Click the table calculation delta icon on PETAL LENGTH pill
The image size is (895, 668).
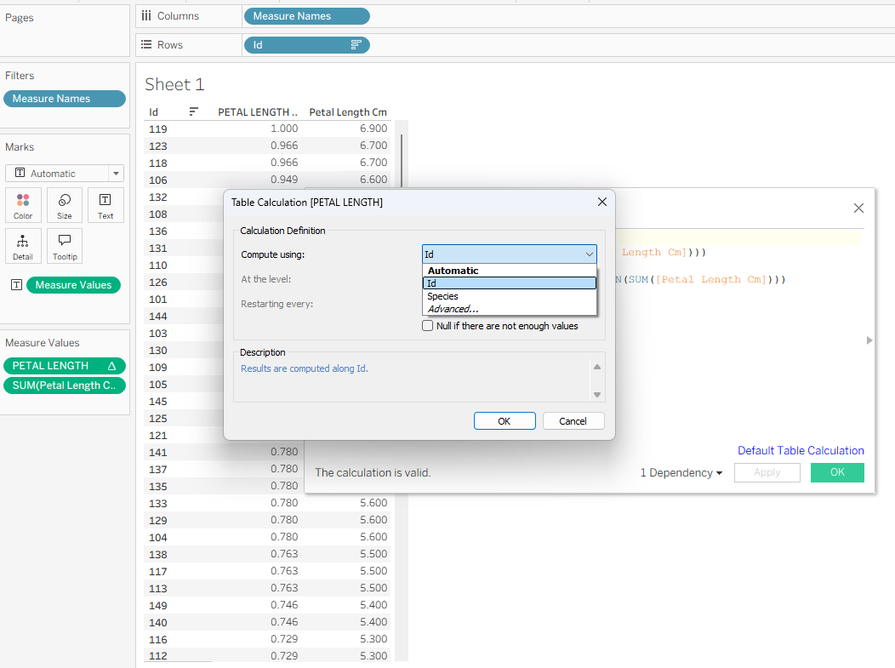(112, 366)
